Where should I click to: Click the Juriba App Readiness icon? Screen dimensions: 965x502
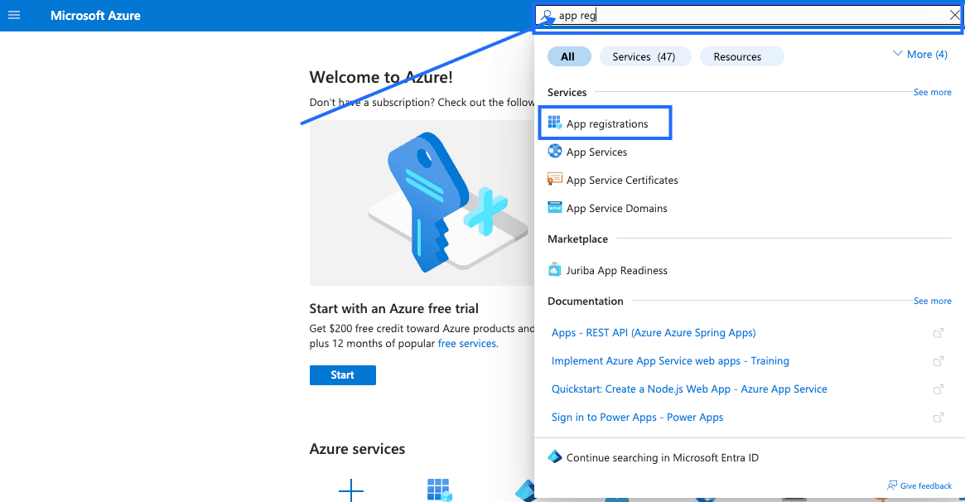coord(555,270)
